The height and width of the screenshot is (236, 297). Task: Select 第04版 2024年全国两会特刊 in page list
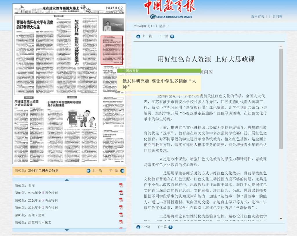pos(37,208)
